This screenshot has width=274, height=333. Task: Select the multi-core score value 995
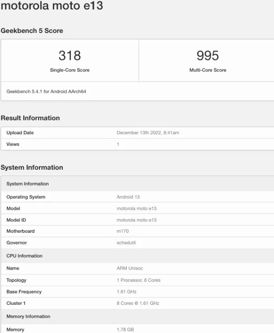click(x=208, y=56)
